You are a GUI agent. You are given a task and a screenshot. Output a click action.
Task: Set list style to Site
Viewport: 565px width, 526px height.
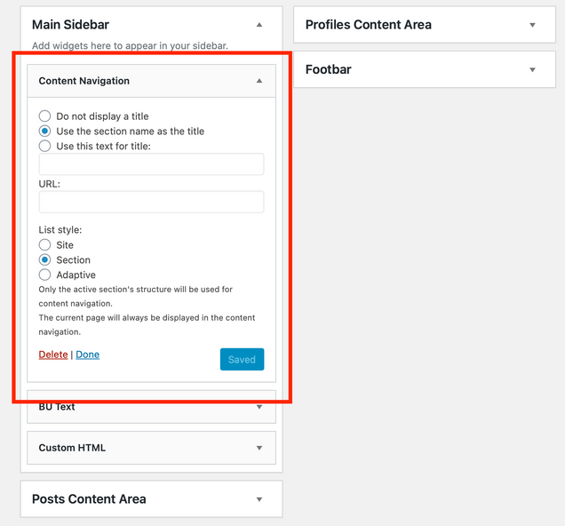(x=45, y=245)
